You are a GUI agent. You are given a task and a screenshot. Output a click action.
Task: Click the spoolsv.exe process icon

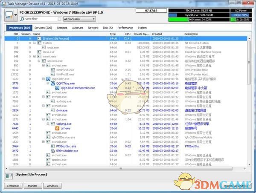pyautogui.click(x=48, y=160)
